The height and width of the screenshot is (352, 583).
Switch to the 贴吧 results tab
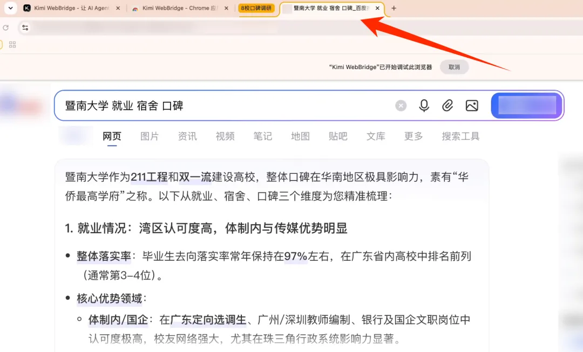click(338, 137)
